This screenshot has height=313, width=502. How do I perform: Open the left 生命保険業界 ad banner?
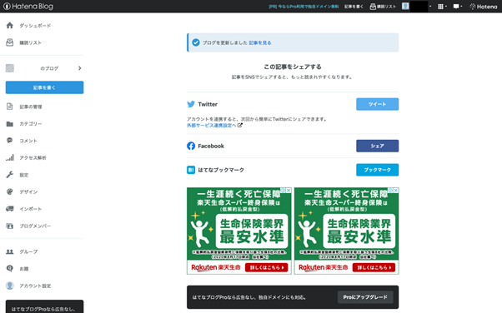pyautogui.click(x=239, y=231)
